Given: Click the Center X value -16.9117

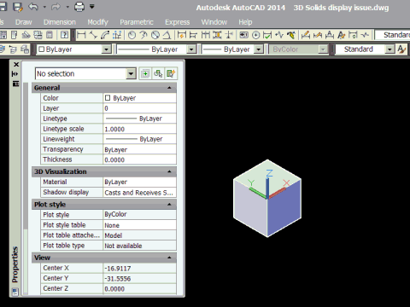Looking at the screenshot, I should 139,268.
